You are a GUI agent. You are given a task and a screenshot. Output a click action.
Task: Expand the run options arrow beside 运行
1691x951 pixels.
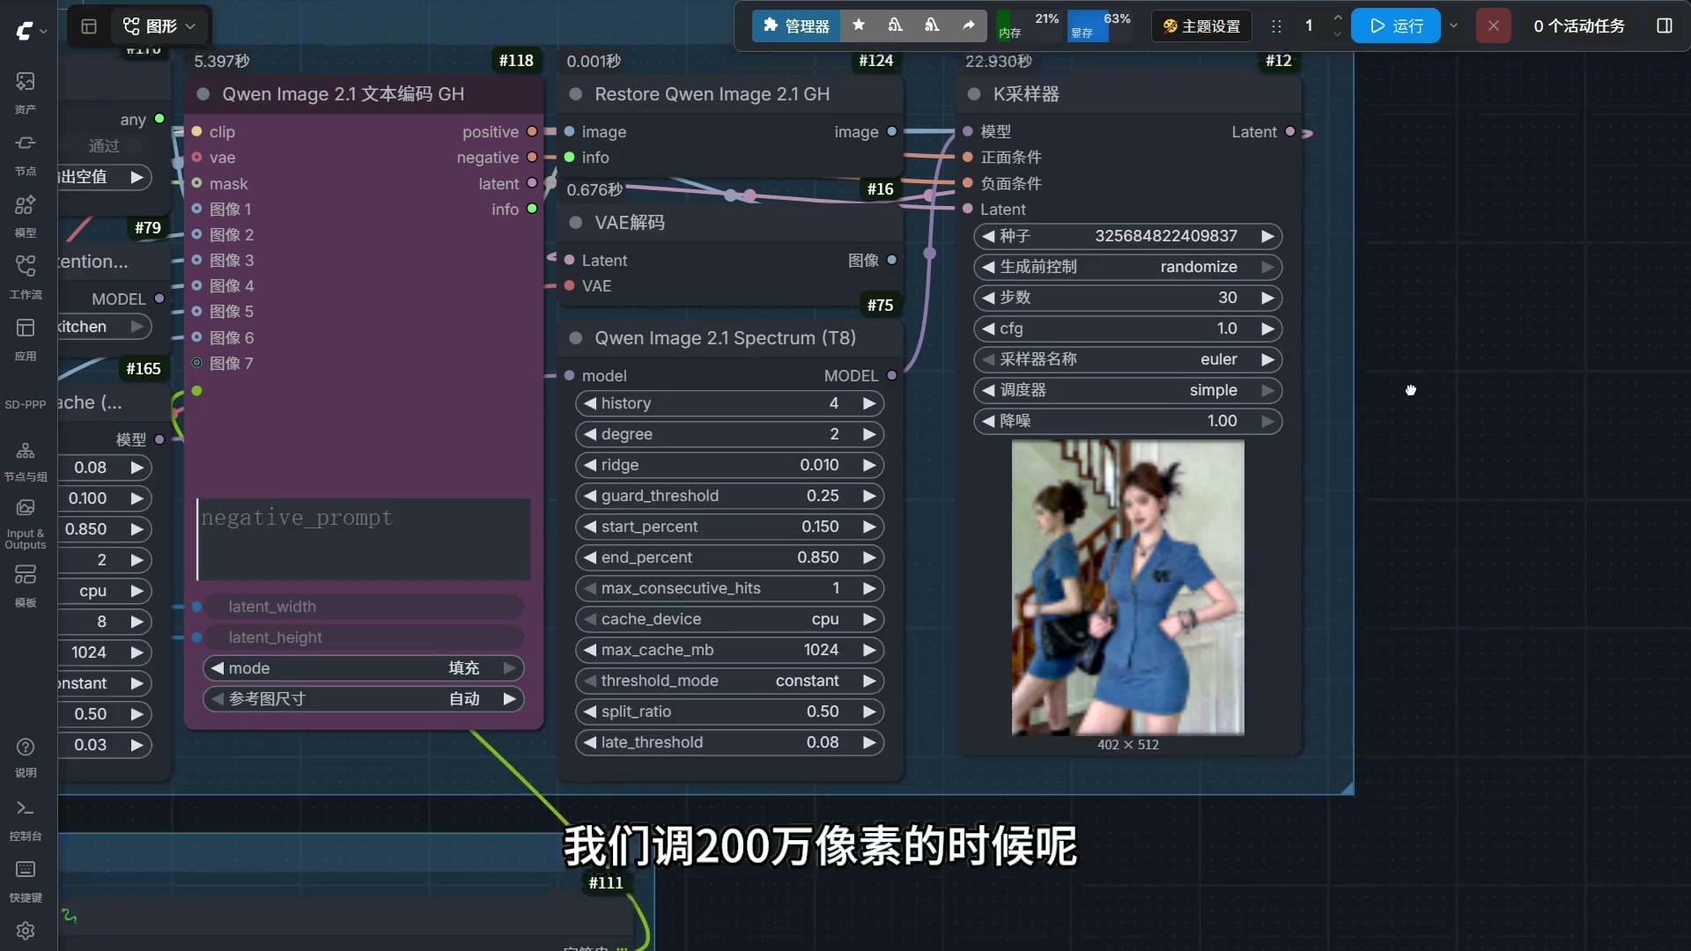[x=1453, y=26]
